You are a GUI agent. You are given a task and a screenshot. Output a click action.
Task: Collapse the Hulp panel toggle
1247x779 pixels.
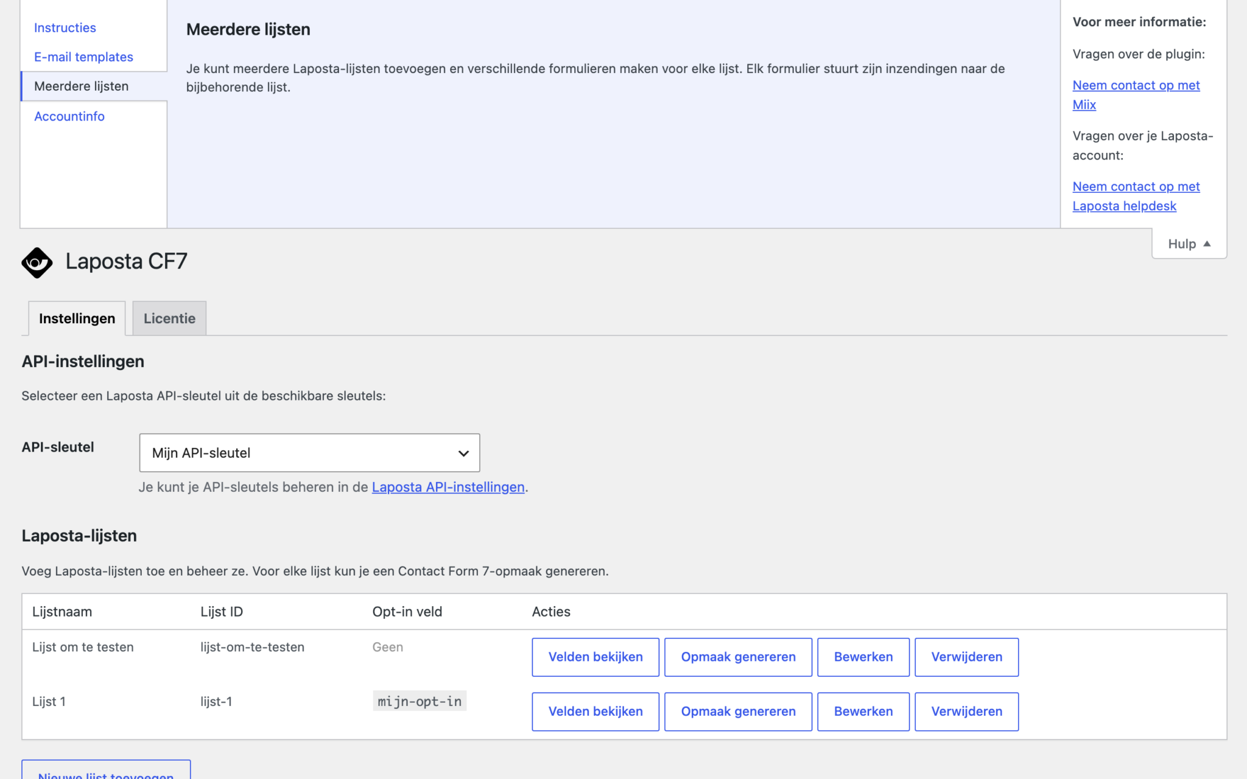point(1189,244)
